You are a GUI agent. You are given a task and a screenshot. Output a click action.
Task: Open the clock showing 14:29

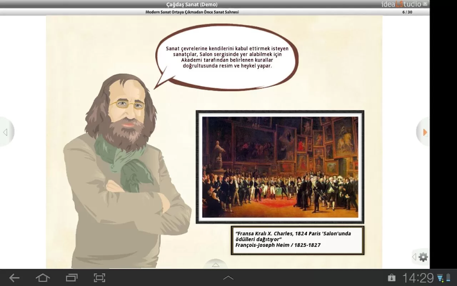point(418,278)
